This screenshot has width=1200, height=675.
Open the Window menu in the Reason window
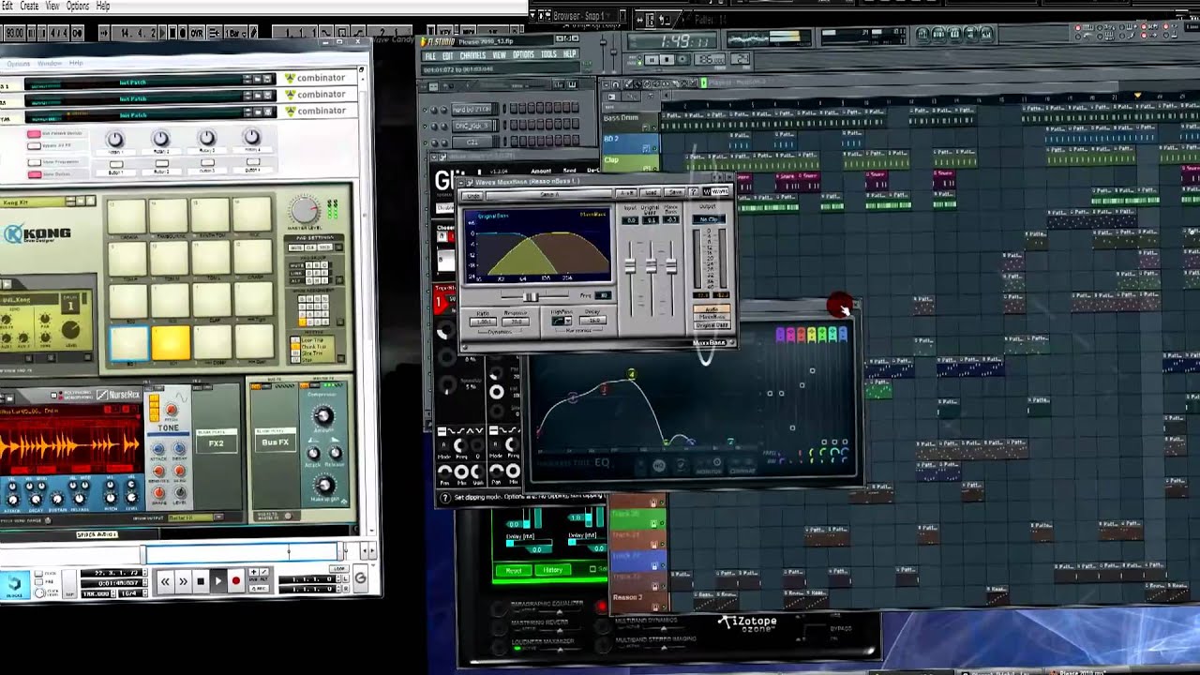click(49, 64)
